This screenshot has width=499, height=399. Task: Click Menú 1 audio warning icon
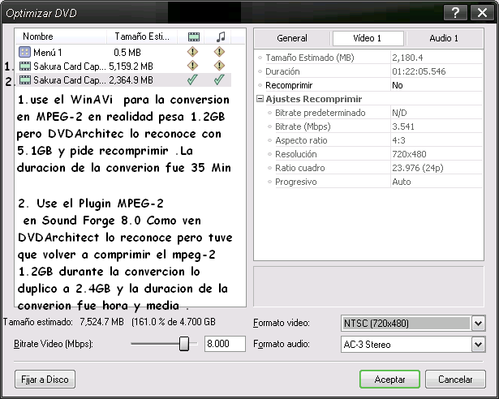point(219,52)
